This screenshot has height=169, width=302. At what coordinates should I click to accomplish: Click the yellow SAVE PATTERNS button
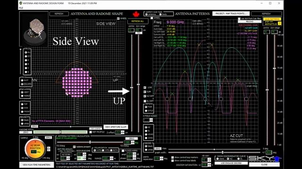click(272, 19)
